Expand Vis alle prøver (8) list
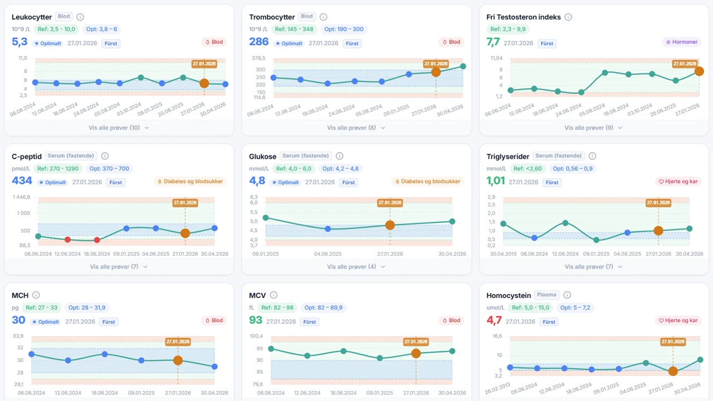This screenshot has width=713, height=401. [x=356, y=128]
